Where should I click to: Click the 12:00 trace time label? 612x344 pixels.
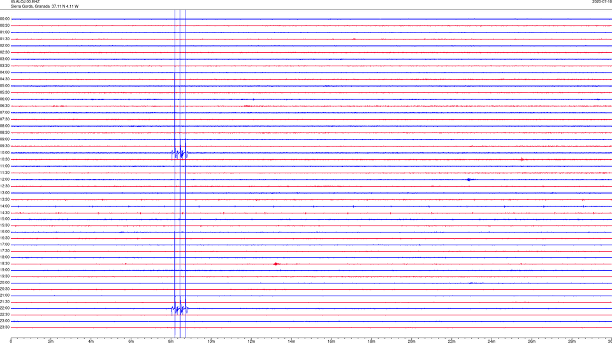click(4, 180)
